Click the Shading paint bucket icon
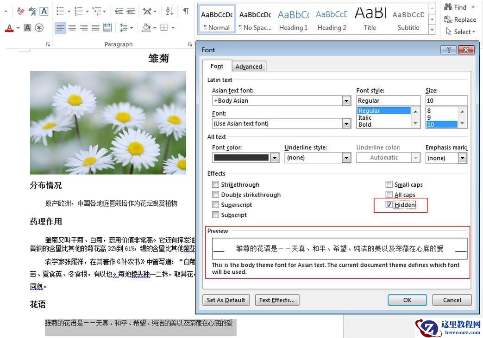This screenshot has width=483, height=338. point(146,28)
